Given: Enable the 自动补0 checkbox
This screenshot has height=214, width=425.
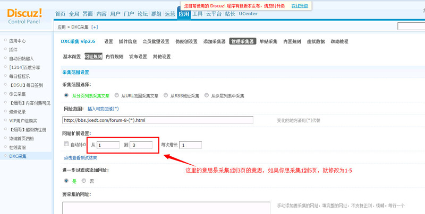Looking at the screenshot, I should 66,145.
